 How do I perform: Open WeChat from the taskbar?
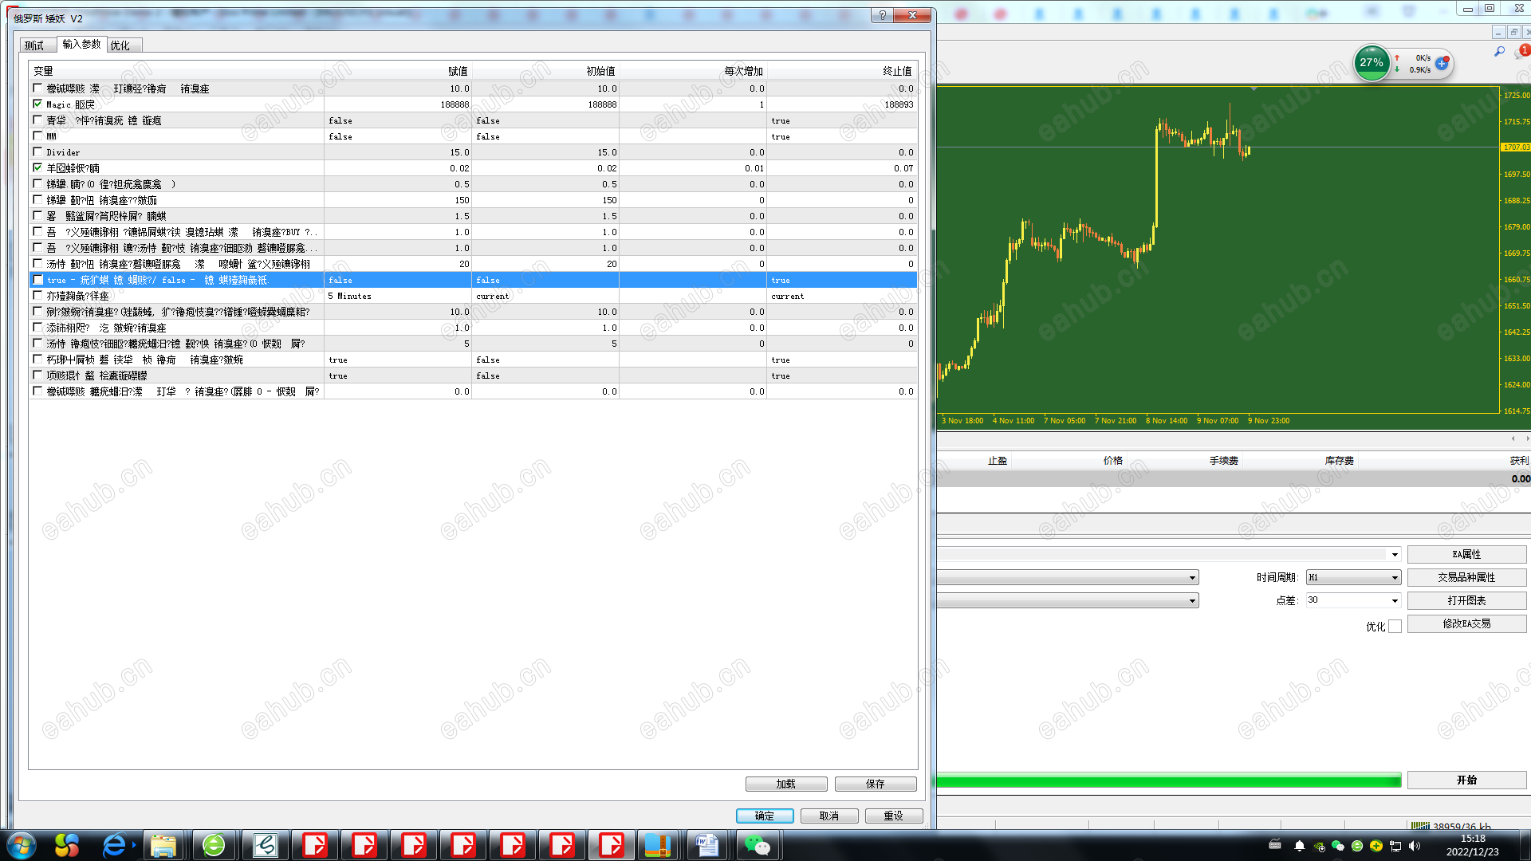pyautogui.click(x=757, y=845)
